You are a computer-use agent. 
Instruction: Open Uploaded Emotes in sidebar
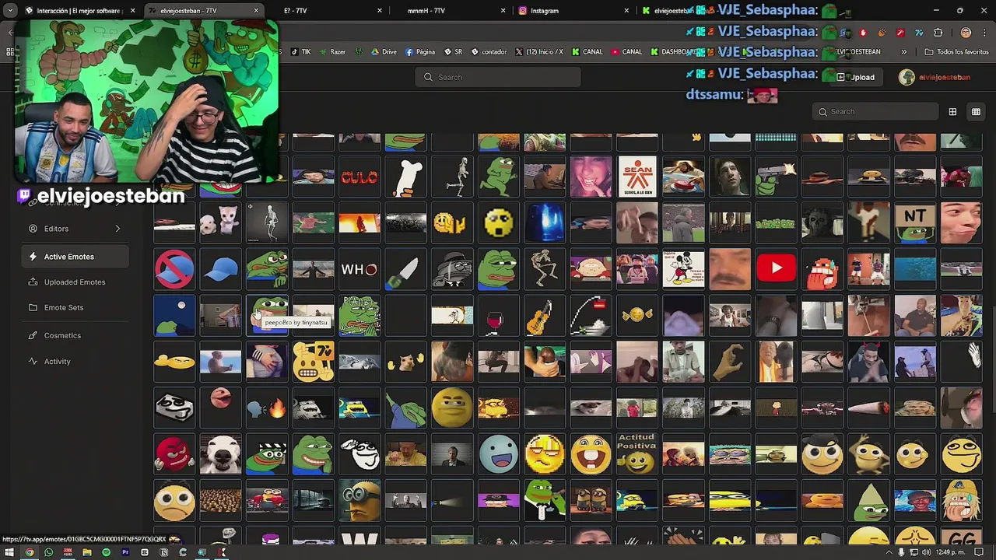point(75,282)
